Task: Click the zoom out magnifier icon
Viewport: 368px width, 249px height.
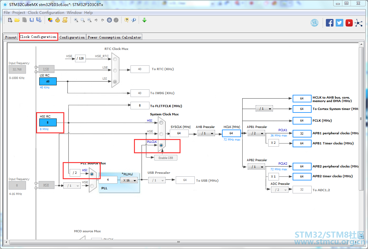Action: (x=89, y=20)
